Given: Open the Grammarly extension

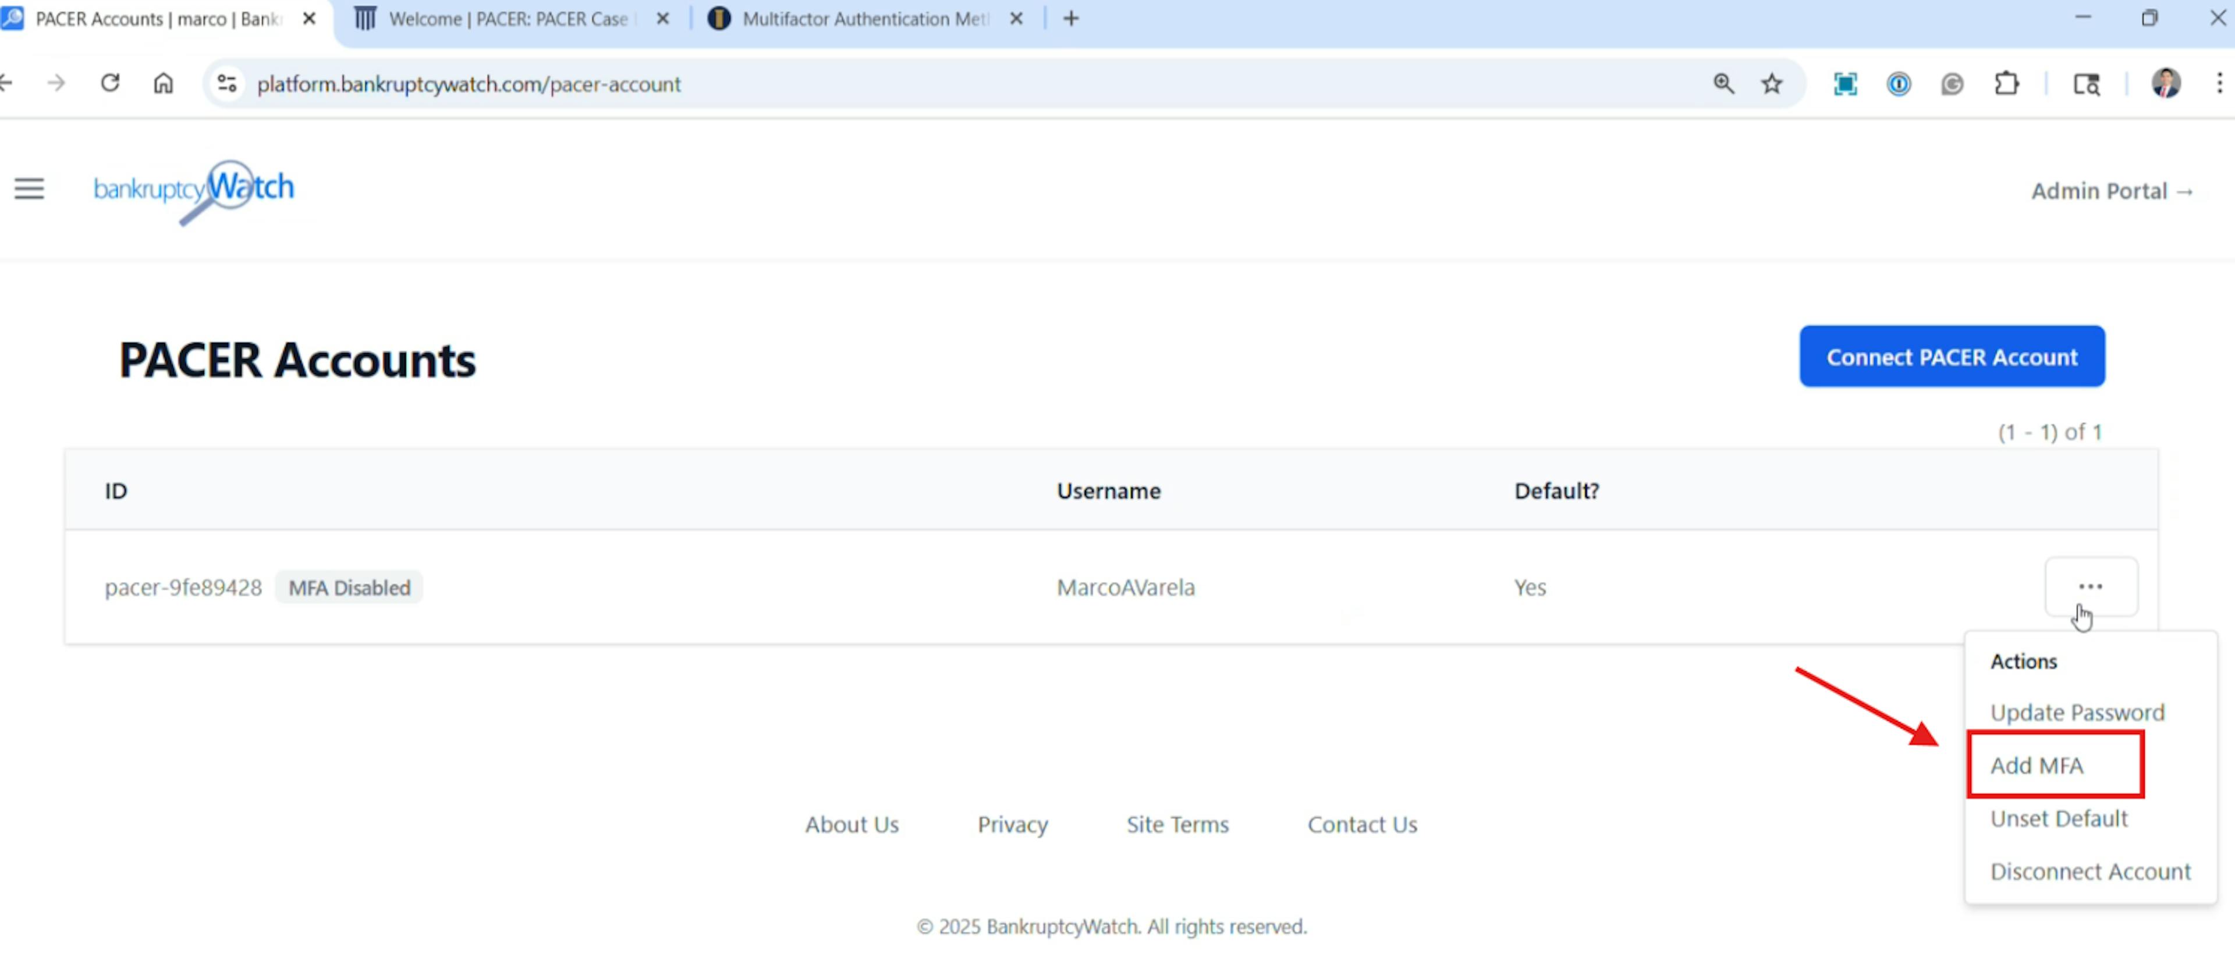Looking at the screenshot, I should point(1952,83).
